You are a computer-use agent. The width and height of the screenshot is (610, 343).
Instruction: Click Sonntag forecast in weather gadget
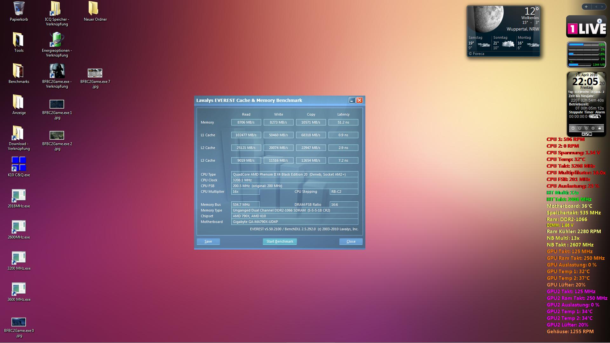pyautogui.click(x=504, y=43)
